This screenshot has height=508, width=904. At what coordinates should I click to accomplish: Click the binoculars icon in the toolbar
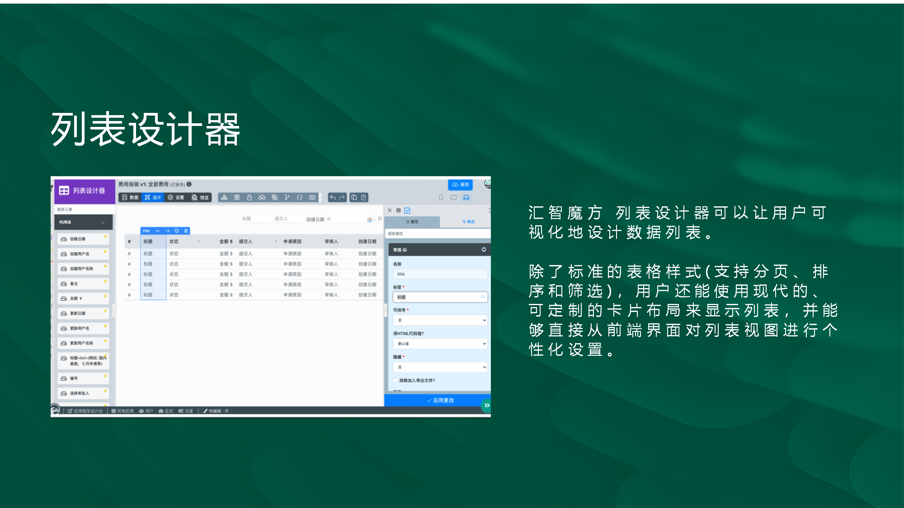pyautogui.click(x=262, y=197)
